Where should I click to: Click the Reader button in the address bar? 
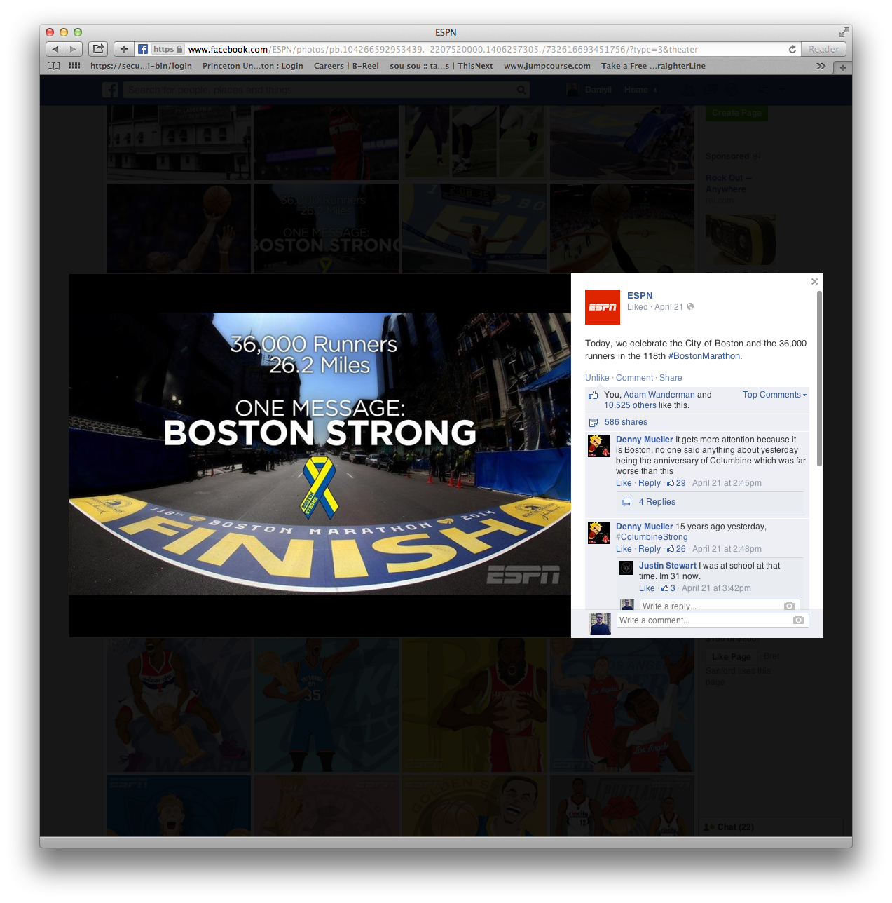(x=823, y=49)
